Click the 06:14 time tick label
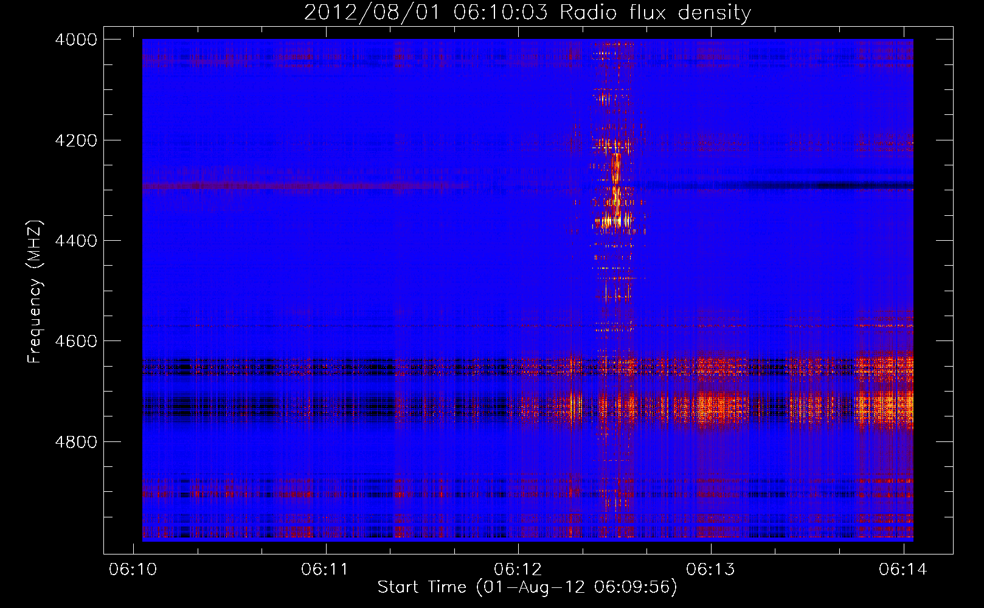This screenshot has width=984, height=608. (x=903, y=569)
